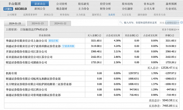
Task: Click 国盛证券有限责任公司宁波桑田路证券营业部 name
Action: pyautogui.click(x=33, y=46)
